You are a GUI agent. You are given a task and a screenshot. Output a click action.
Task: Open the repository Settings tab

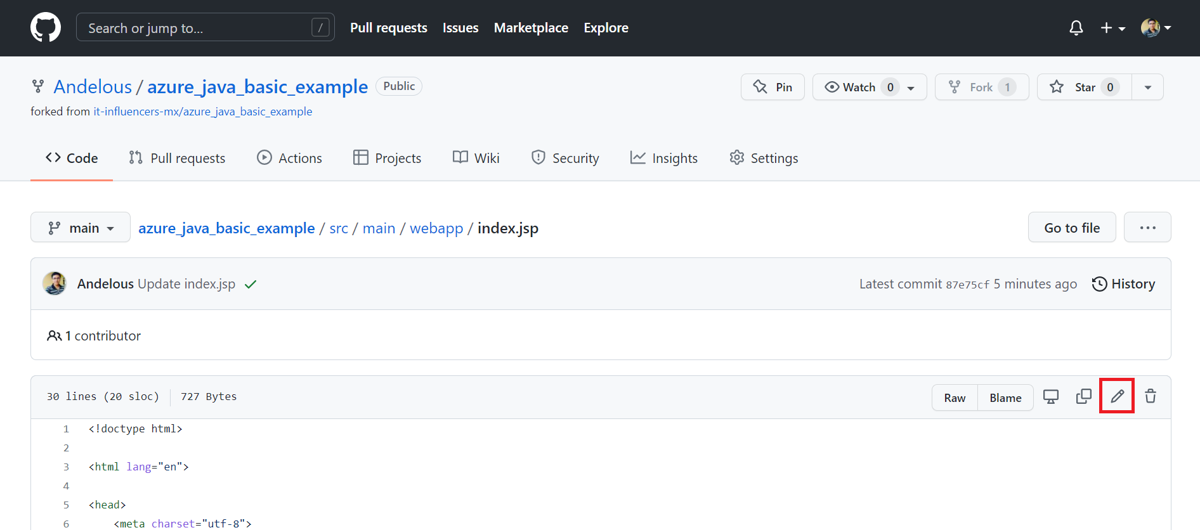[x=764, y=158]
